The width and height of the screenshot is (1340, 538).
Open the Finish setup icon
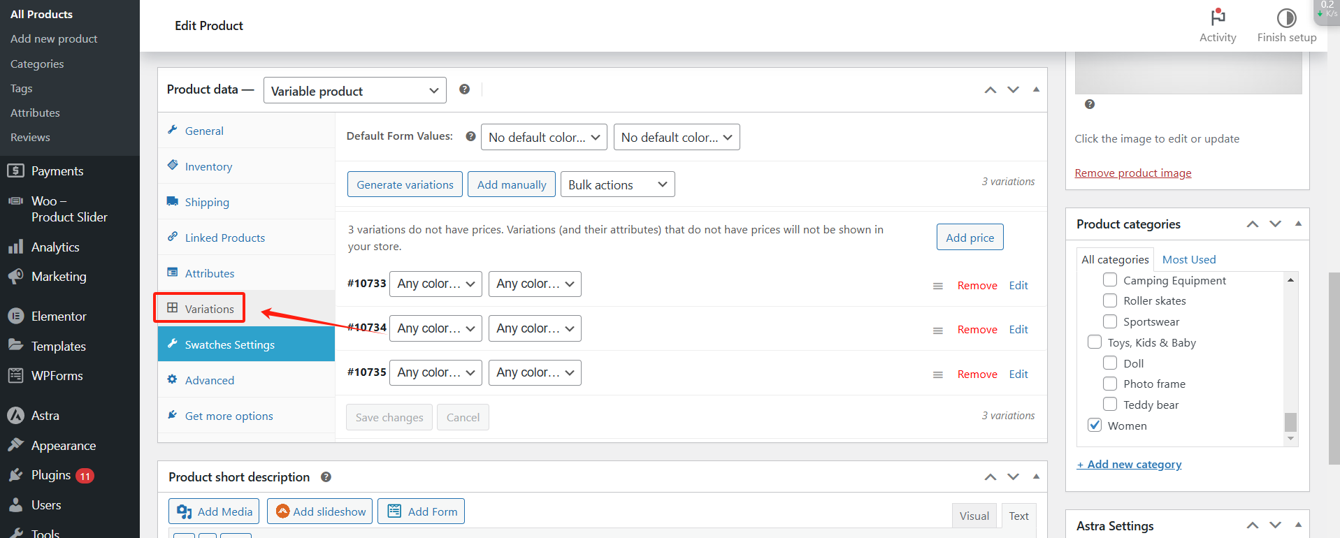1286,17
